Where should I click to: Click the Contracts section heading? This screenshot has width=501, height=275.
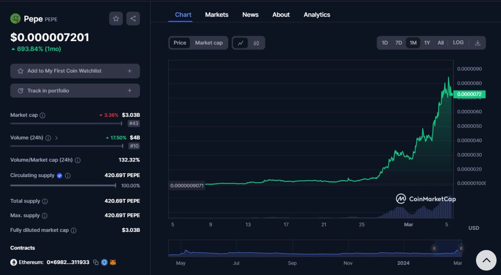[23, 248]
